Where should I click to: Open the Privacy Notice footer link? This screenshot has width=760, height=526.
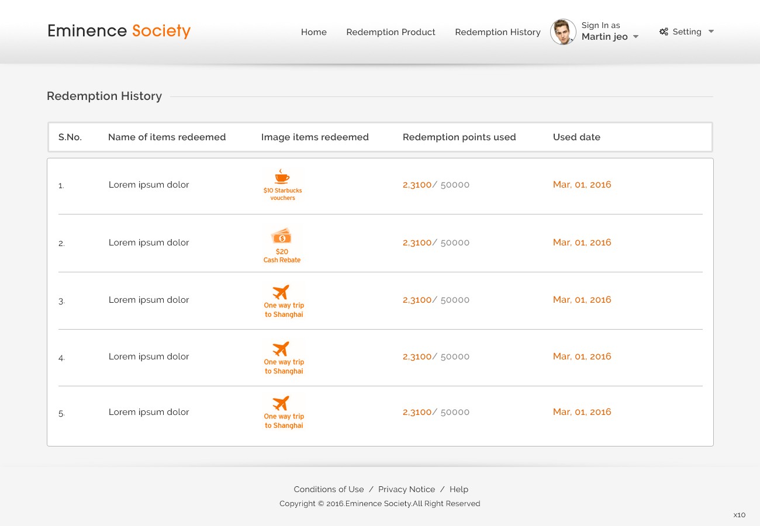click(x=406, y=489)
